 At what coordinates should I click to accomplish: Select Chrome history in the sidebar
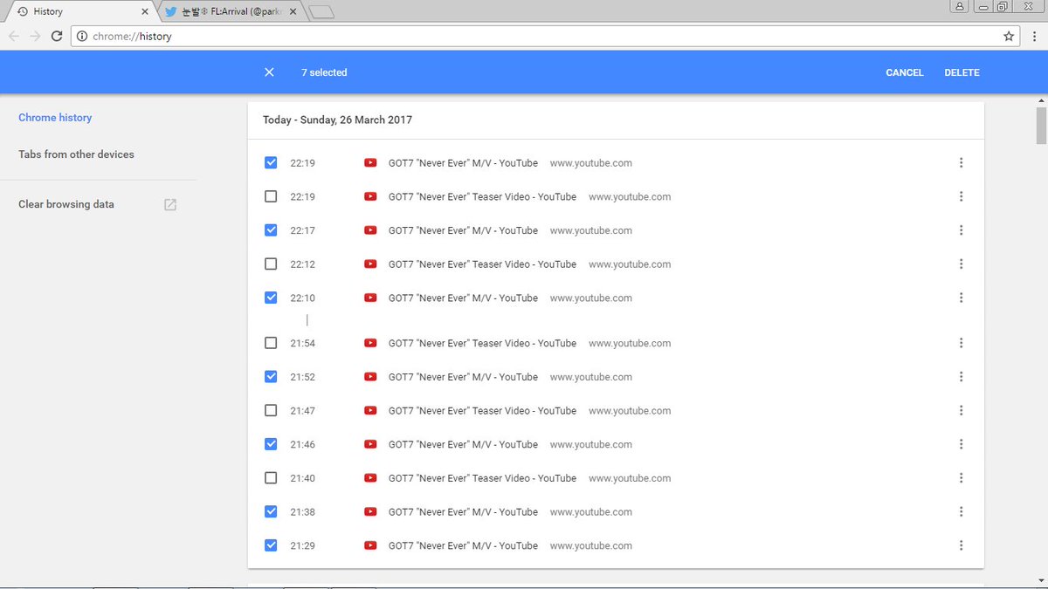[x=55, y=118]
